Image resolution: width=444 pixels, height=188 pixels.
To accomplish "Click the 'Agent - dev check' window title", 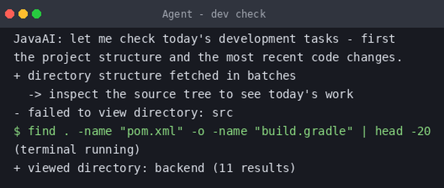I will (214, 14).
